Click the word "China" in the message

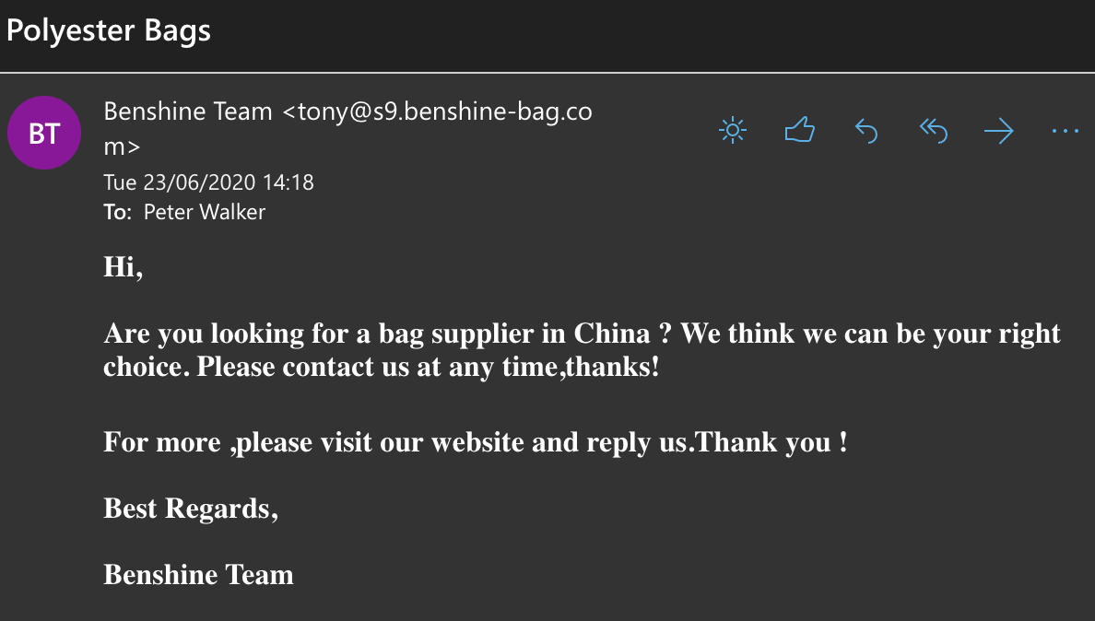coord(612,334)
